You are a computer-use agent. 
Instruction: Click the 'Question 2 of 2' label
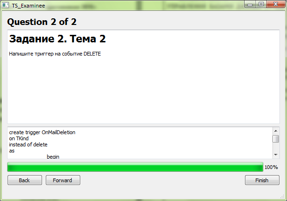(42, 22)
